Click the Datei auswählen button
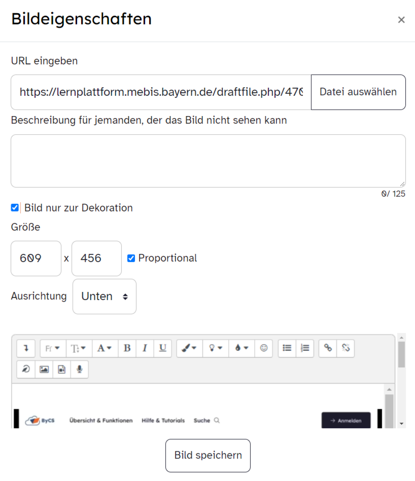415x481 pixels. (x=358, y=92)
